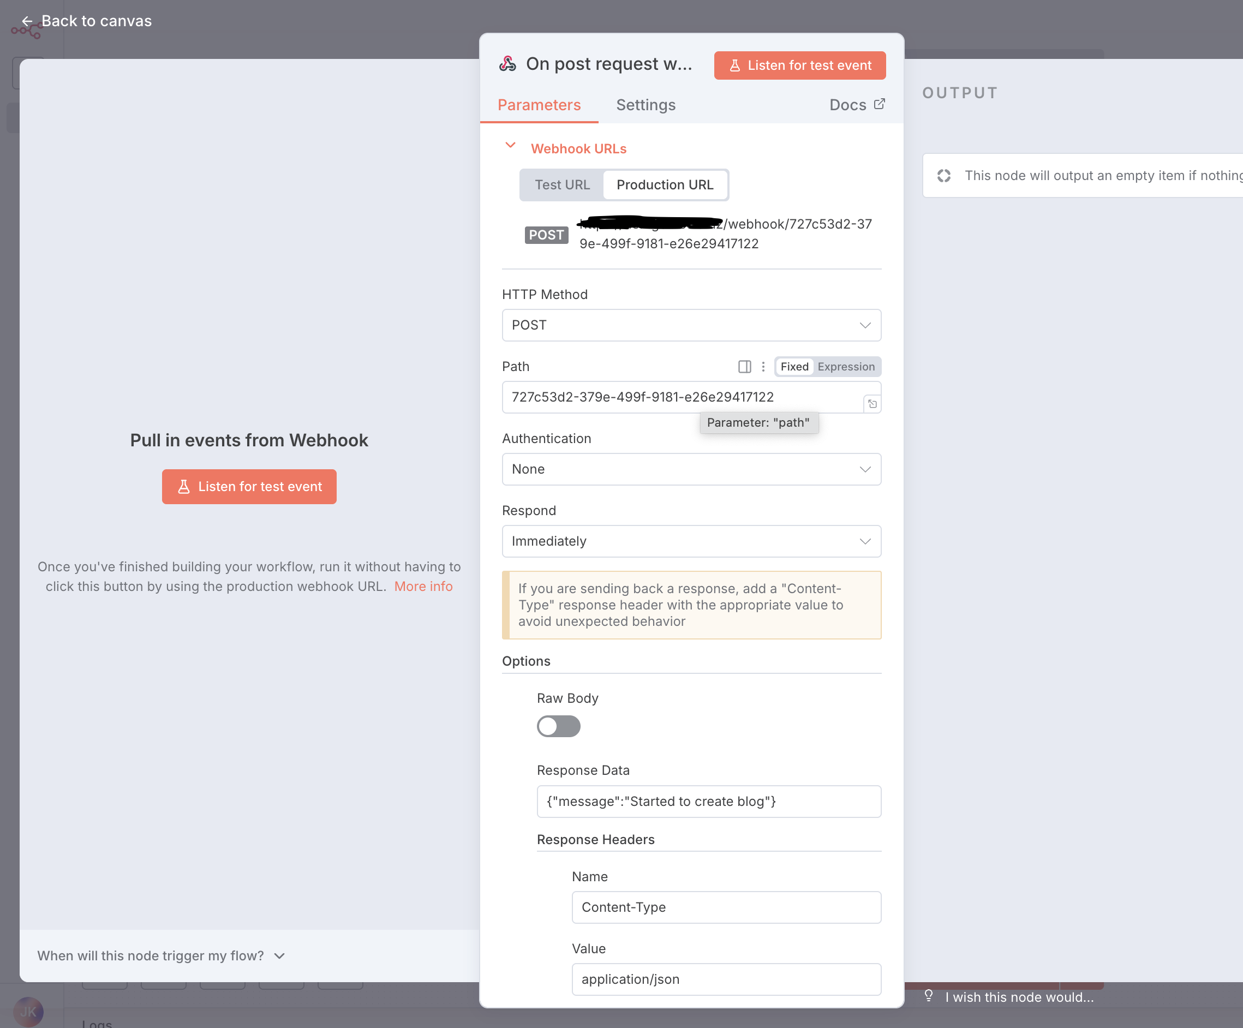
Task: Open the More info link
Action: pos(423,587)
